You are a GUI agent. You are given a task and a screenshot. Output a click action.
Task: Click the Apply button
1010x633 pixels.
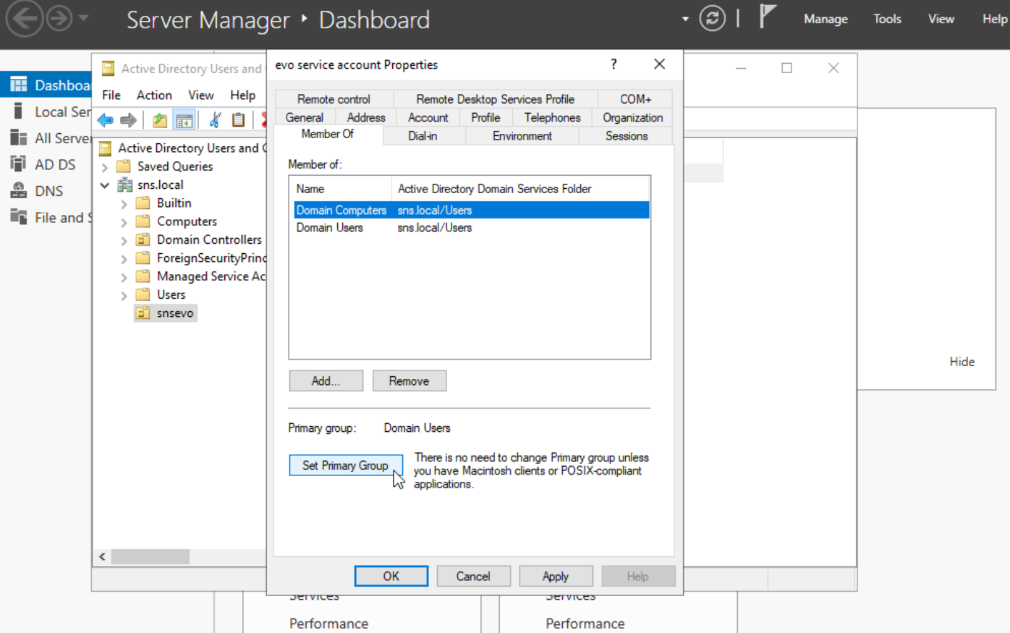point(556,576)
